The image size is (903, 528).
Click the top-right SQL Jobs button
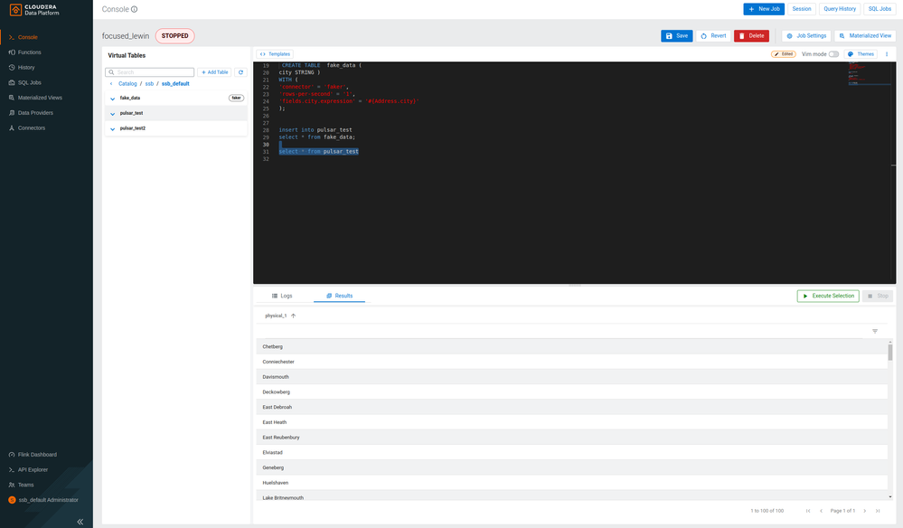tap(879, 9)
